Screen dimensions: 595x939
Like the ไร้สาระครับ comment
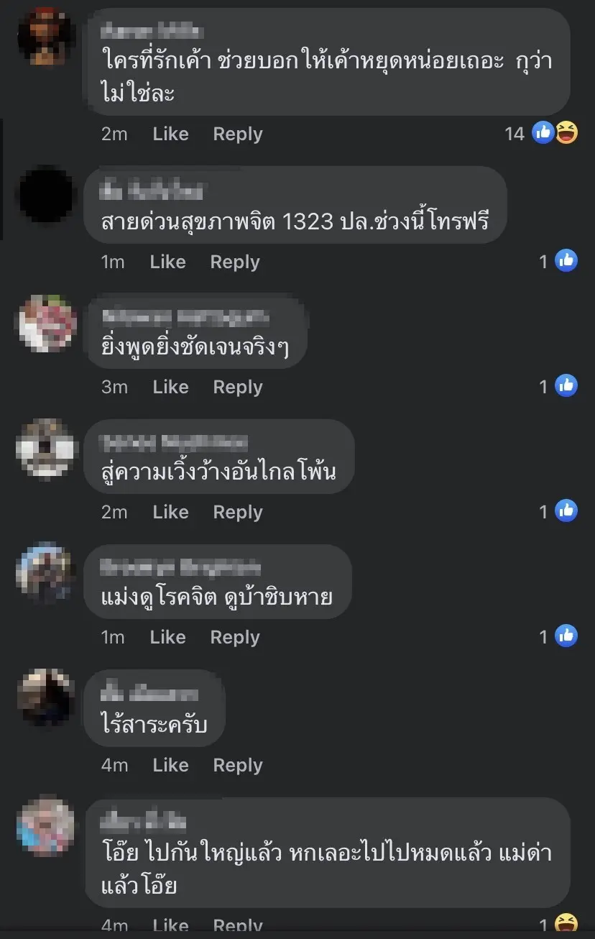170,765
